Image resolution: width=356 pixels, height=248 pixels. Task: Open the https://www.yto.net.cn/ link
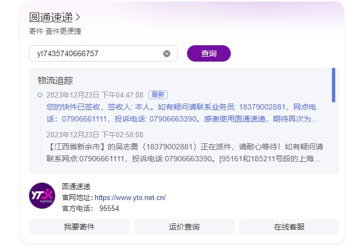[x=130, y=197]
